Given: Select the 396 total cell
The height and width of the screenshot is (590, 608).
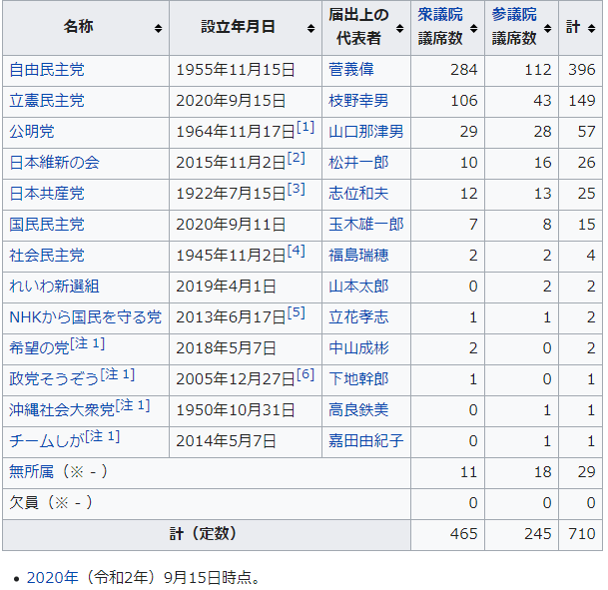Looking at the screenshot, I should tap(582, 70).
